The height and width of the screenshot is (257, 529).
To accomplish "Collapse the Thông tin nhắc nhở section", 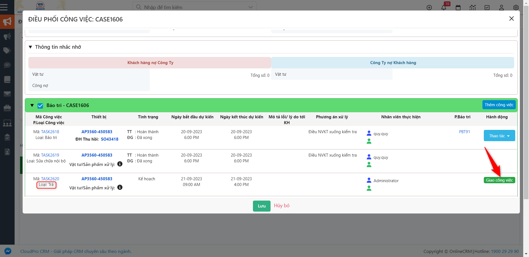I will click(31, 47).
